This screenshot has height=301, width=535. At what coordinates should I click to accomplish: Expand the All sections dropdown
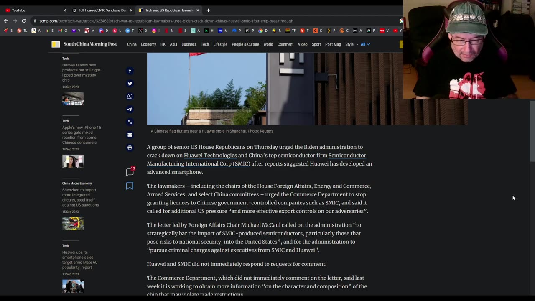point(365,44)
